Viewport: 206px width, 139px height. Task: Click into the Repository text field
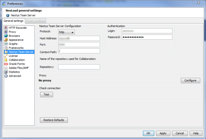(79, 67)
